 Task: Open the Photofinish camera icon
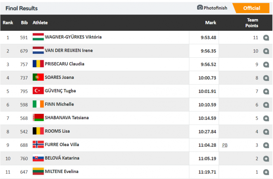pyautogui.click(x=200, y=8)
